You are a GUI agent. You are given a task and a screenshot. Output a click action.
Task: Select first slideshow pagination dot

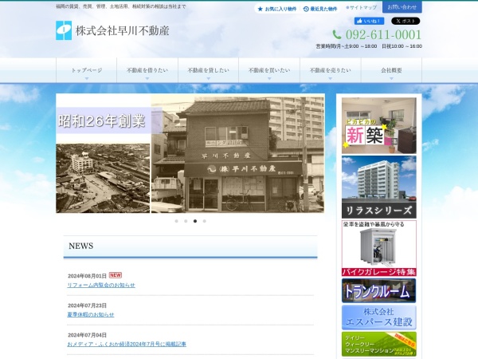[177, 221]
